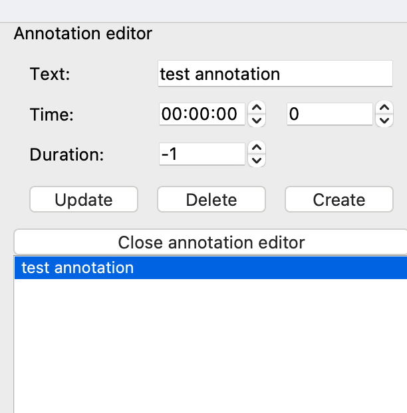This screenshot has height=413, width=407.
Task: Increase Duration with the up arrow
Action: (257, 149)
